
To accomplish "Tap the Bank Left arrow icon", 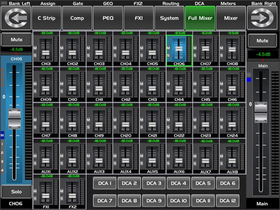I will (x=16, y=18).
